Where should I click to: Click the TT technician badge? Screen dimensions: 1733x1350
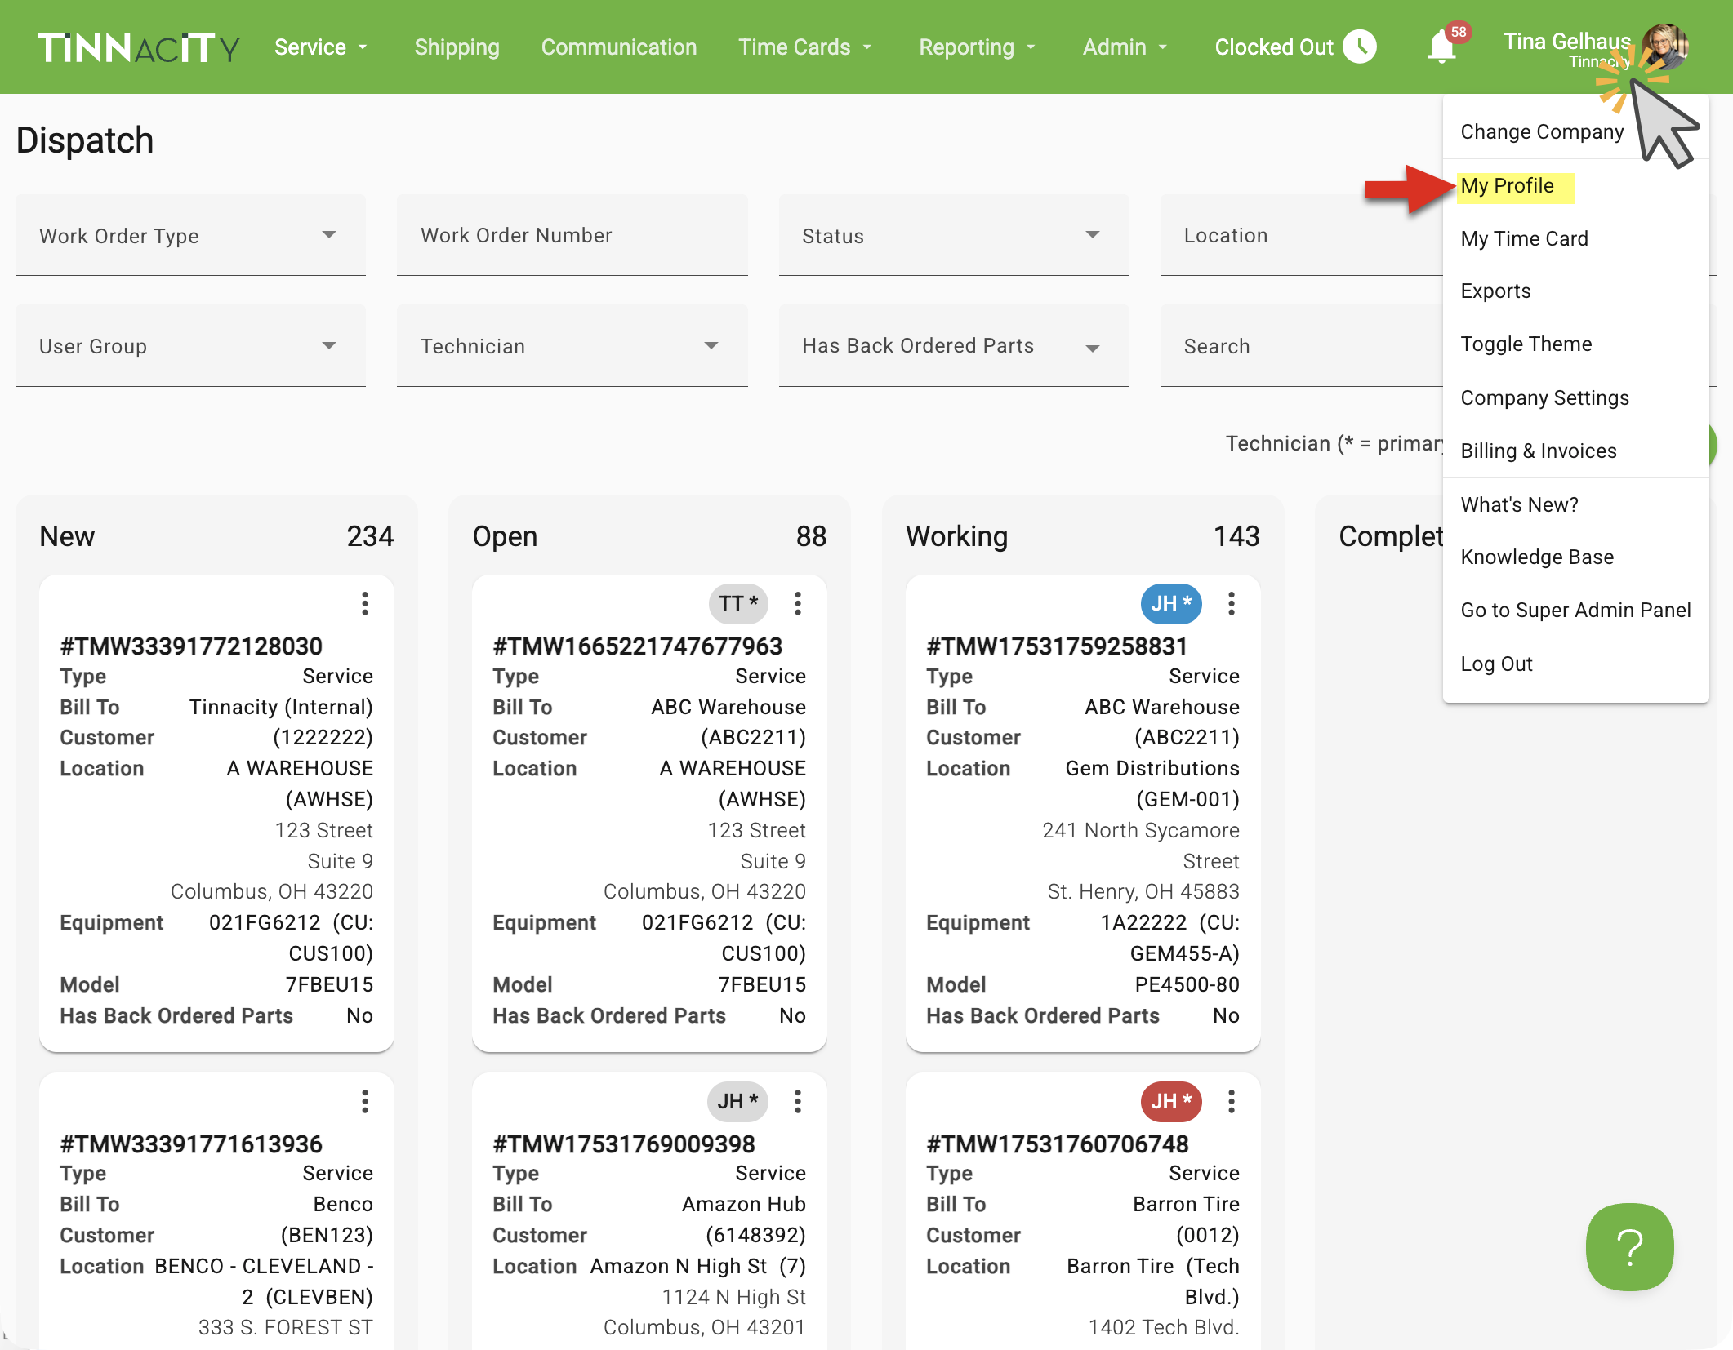[737, 603]
